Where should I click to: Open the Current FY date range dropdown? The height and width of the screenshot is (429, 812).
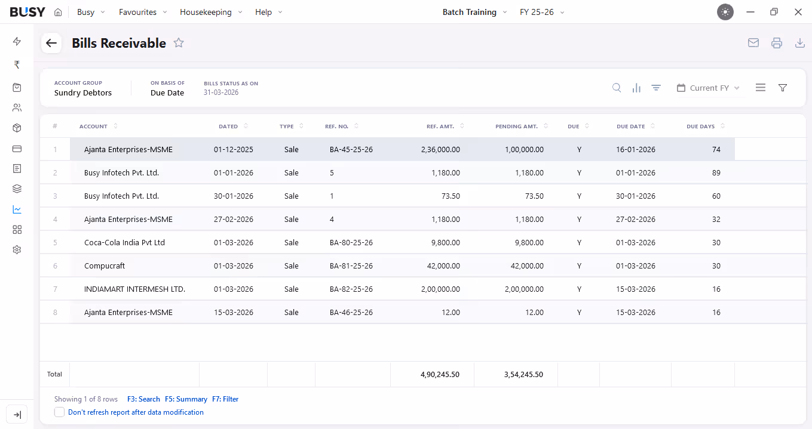(708, 88)
